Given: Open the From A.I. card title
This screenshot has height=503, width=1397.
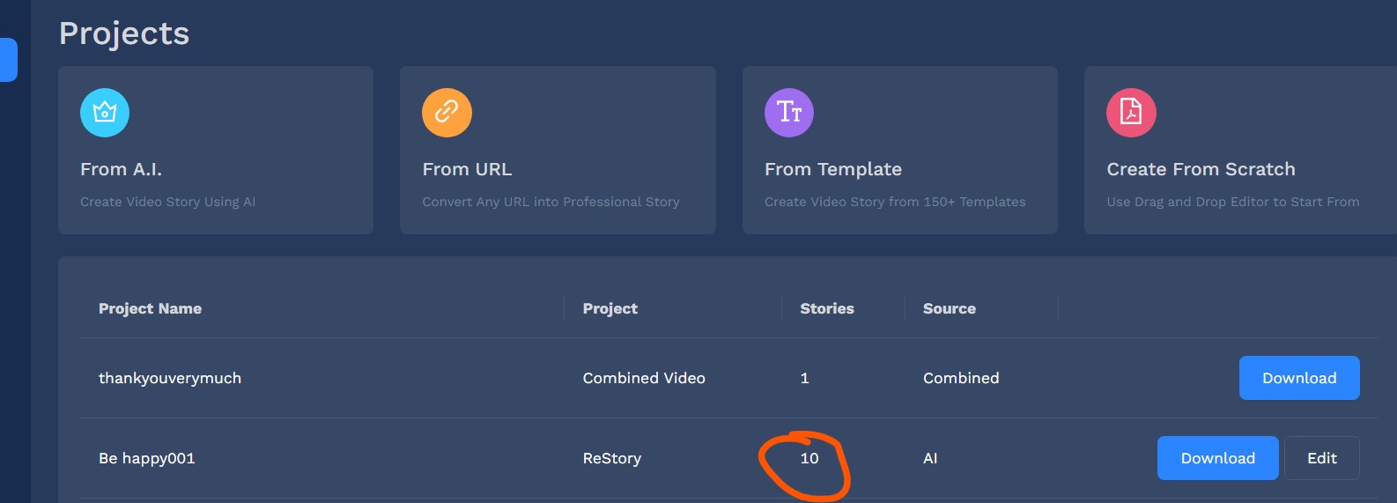Looking at the screenshot, I should click(x=121, y=169).
